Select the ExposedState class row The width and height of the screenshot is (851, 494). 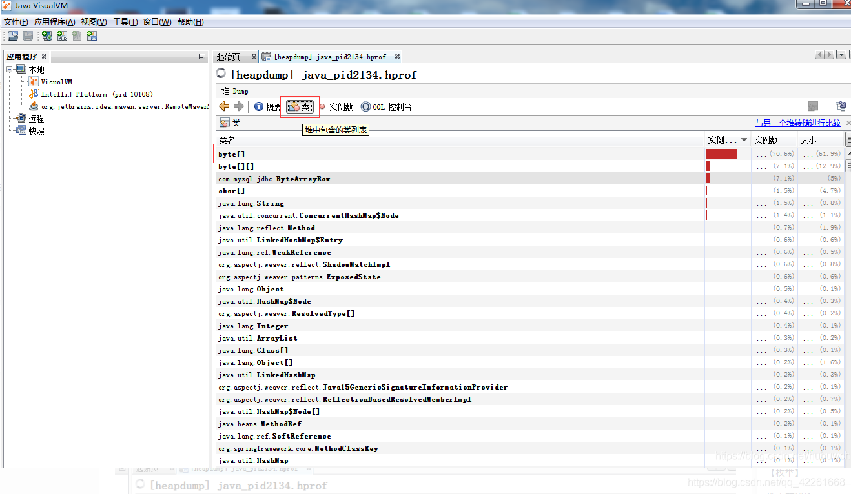pos(530,277)
